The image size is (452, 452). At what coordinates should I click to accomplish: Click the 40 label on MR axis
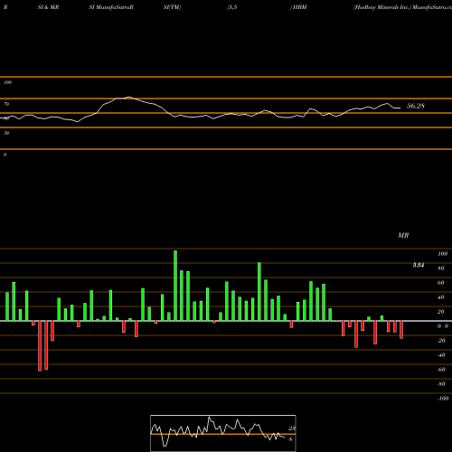441,297
